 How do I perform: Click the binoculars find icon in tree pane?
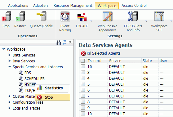[59, 43]
